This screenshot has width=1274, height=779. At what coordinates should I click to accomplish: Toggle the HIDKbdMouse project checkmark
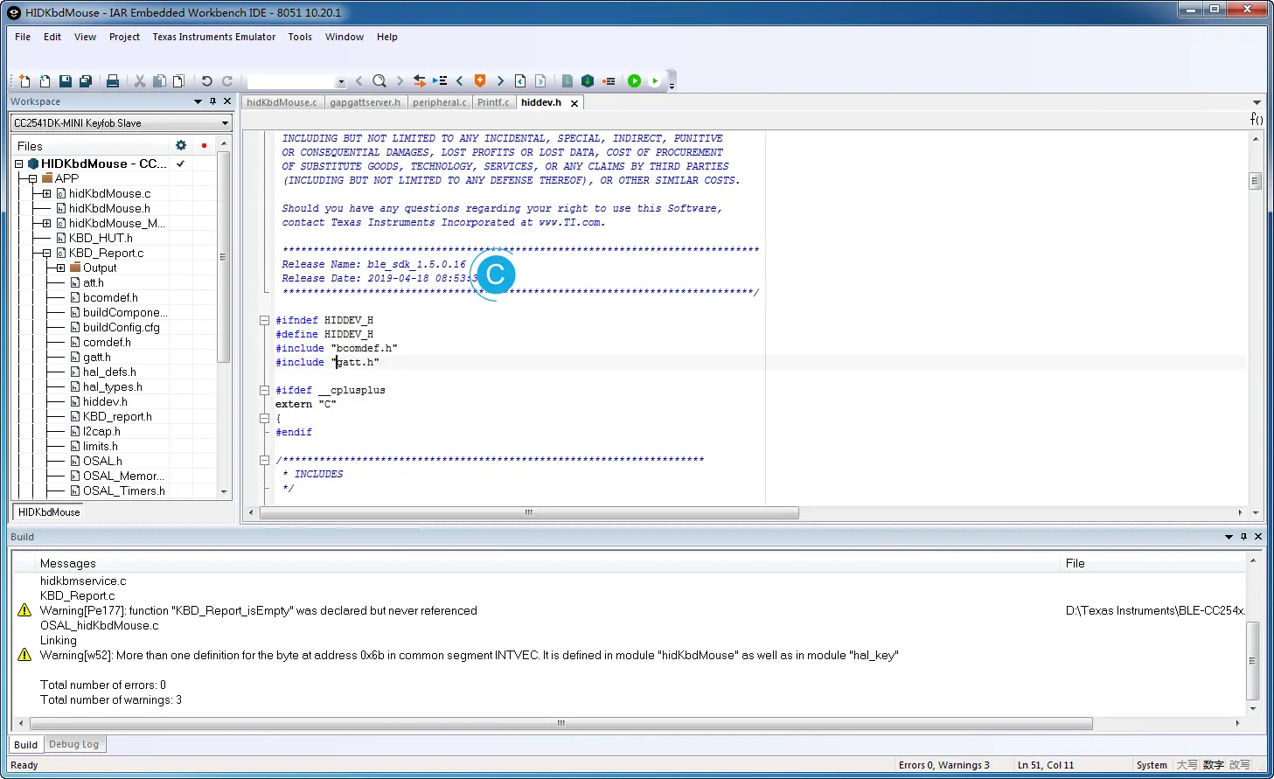coord(181,163)
